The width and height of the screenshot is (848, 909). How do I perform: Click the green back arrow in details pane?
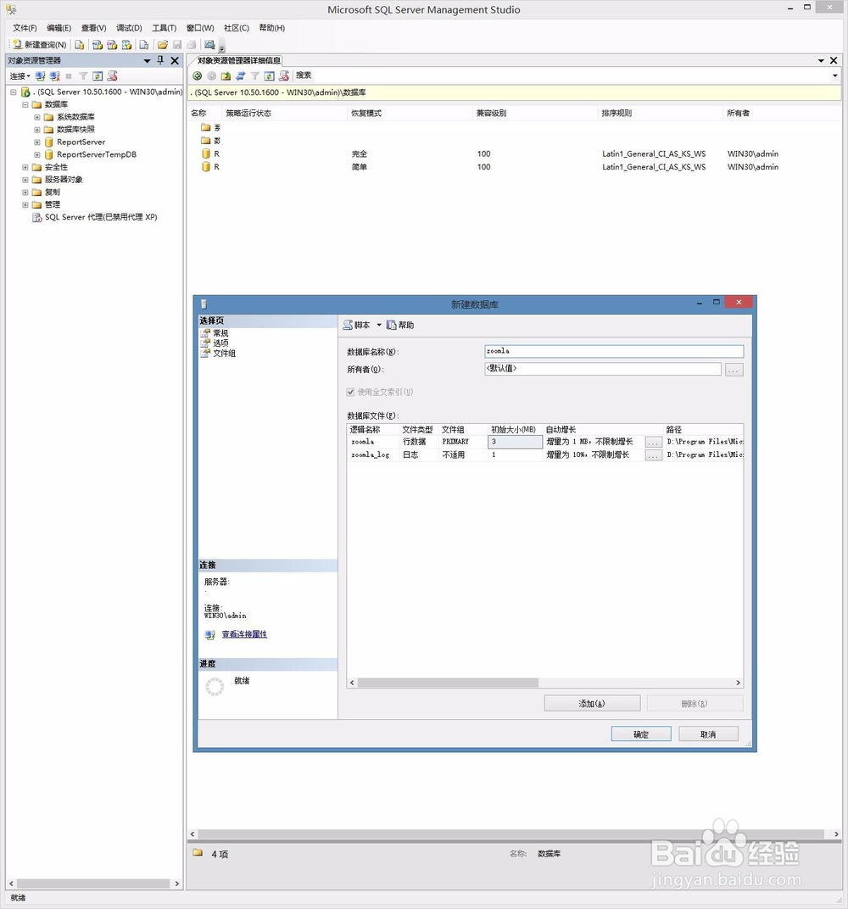point(197,75)
